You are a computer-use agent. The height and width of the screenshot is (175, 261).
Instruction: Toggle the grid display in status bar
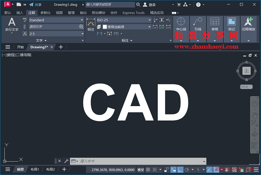(148, 170)
